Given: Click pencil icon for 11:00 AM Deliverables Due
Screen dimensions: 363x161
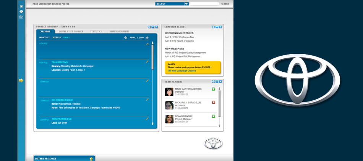Looking at the screenshot, I should coord(147,100).
